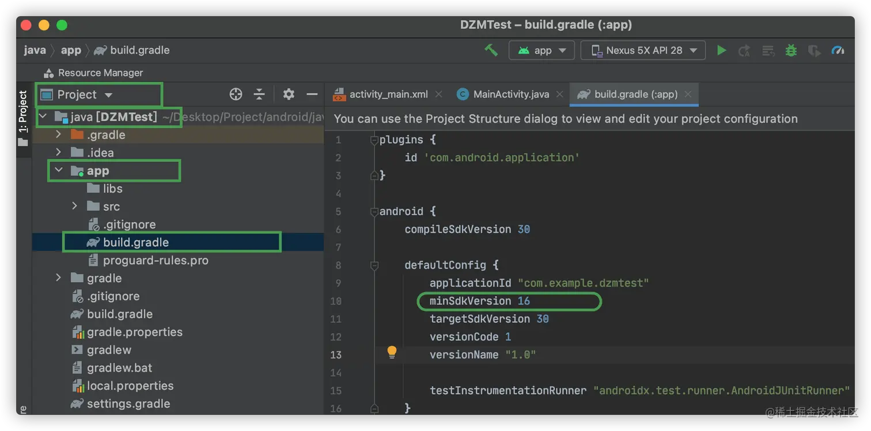Open the Nexus 5X API 28 device dropdown

coord(643,51)
